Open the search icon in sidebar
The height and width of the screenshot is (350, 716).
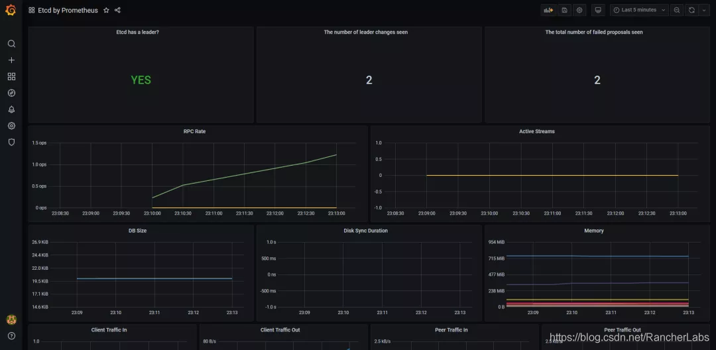11,44
